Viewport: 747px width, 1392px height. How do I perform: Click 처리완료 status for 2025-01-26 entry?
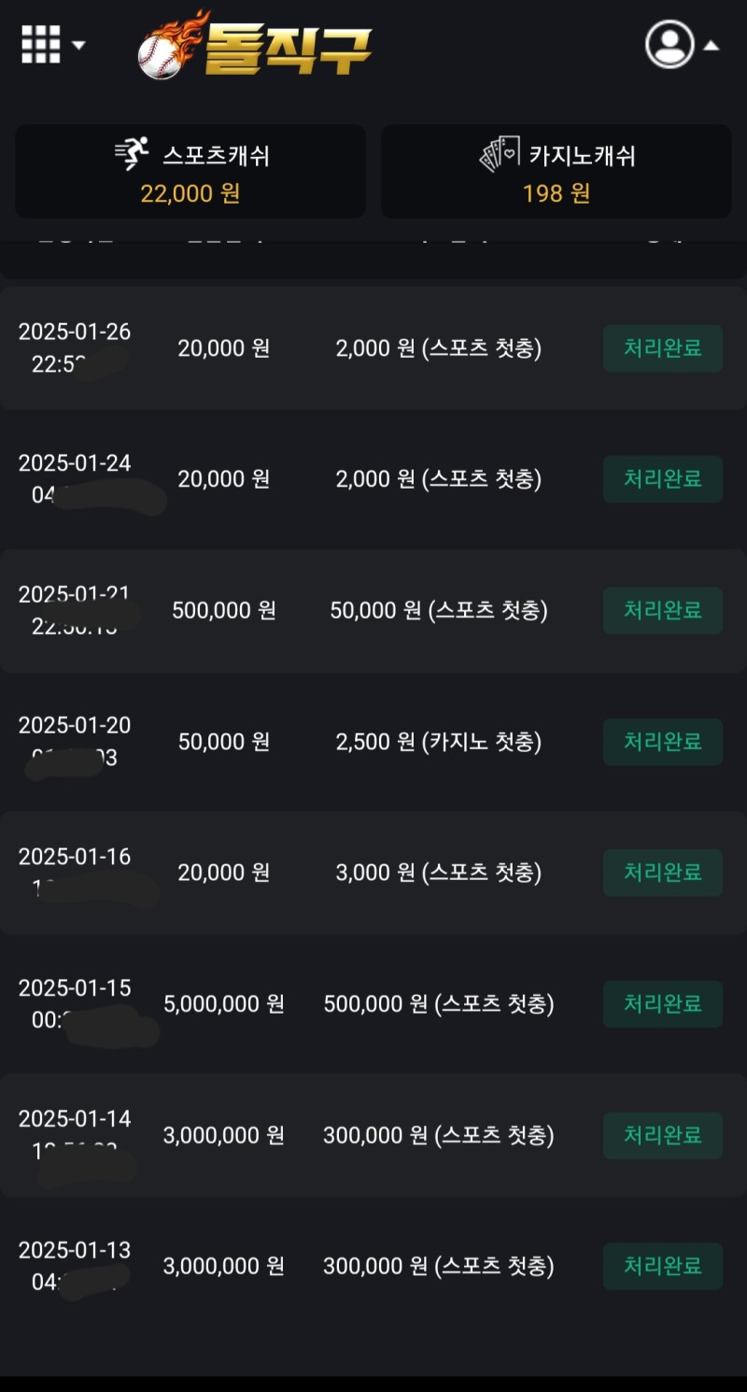tap(662, 348)
